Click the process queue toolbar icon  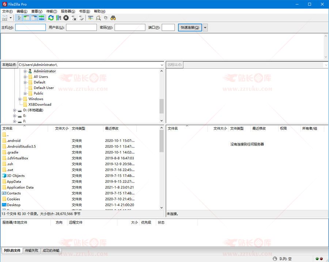[x=58, y=18]
